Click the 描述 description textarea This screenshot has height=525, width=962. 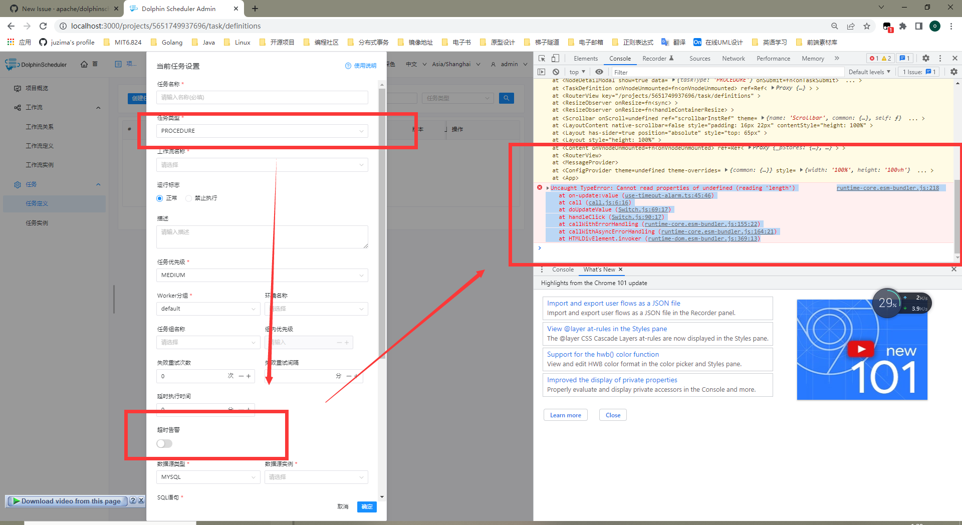point(262,236)
